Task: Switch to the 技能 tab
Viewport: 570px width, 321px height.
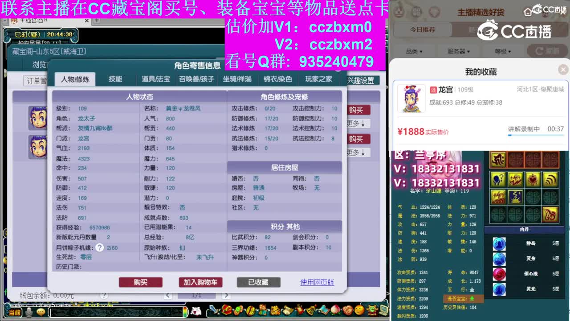Action: pyautogui.click(x=115, y=79)
